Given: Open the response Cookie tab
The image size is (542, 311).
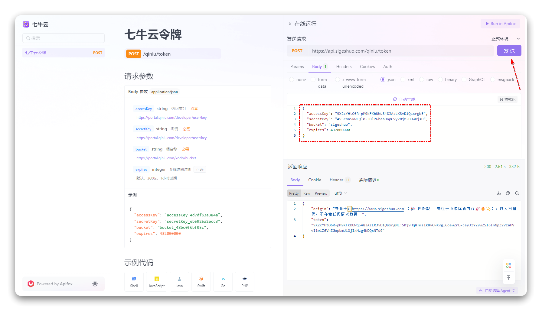Looking at the screenshot, I should coord(315,180).
